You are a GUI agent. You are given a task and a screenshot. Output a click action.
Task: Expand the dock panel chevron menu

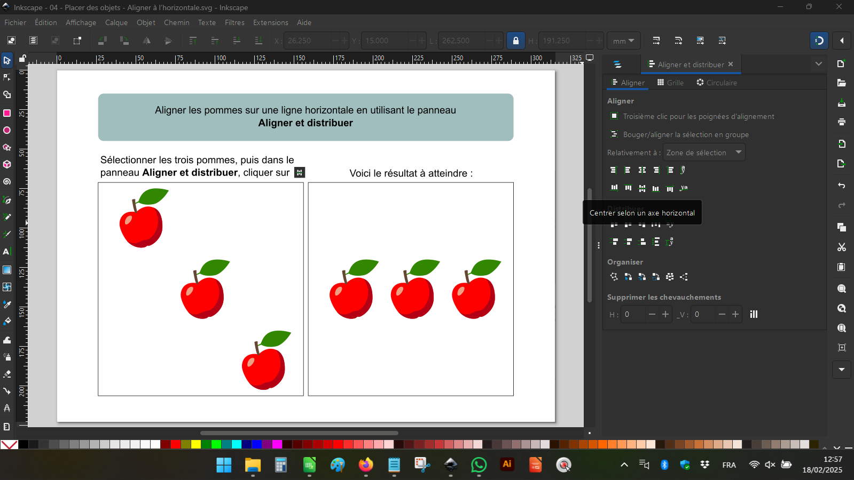[818, 64]
